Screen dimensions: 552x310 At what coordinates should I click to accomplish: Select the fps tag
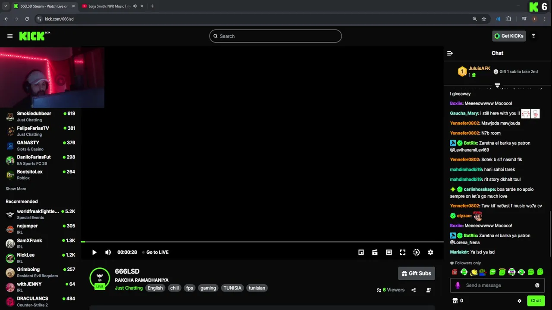[189, 288]
